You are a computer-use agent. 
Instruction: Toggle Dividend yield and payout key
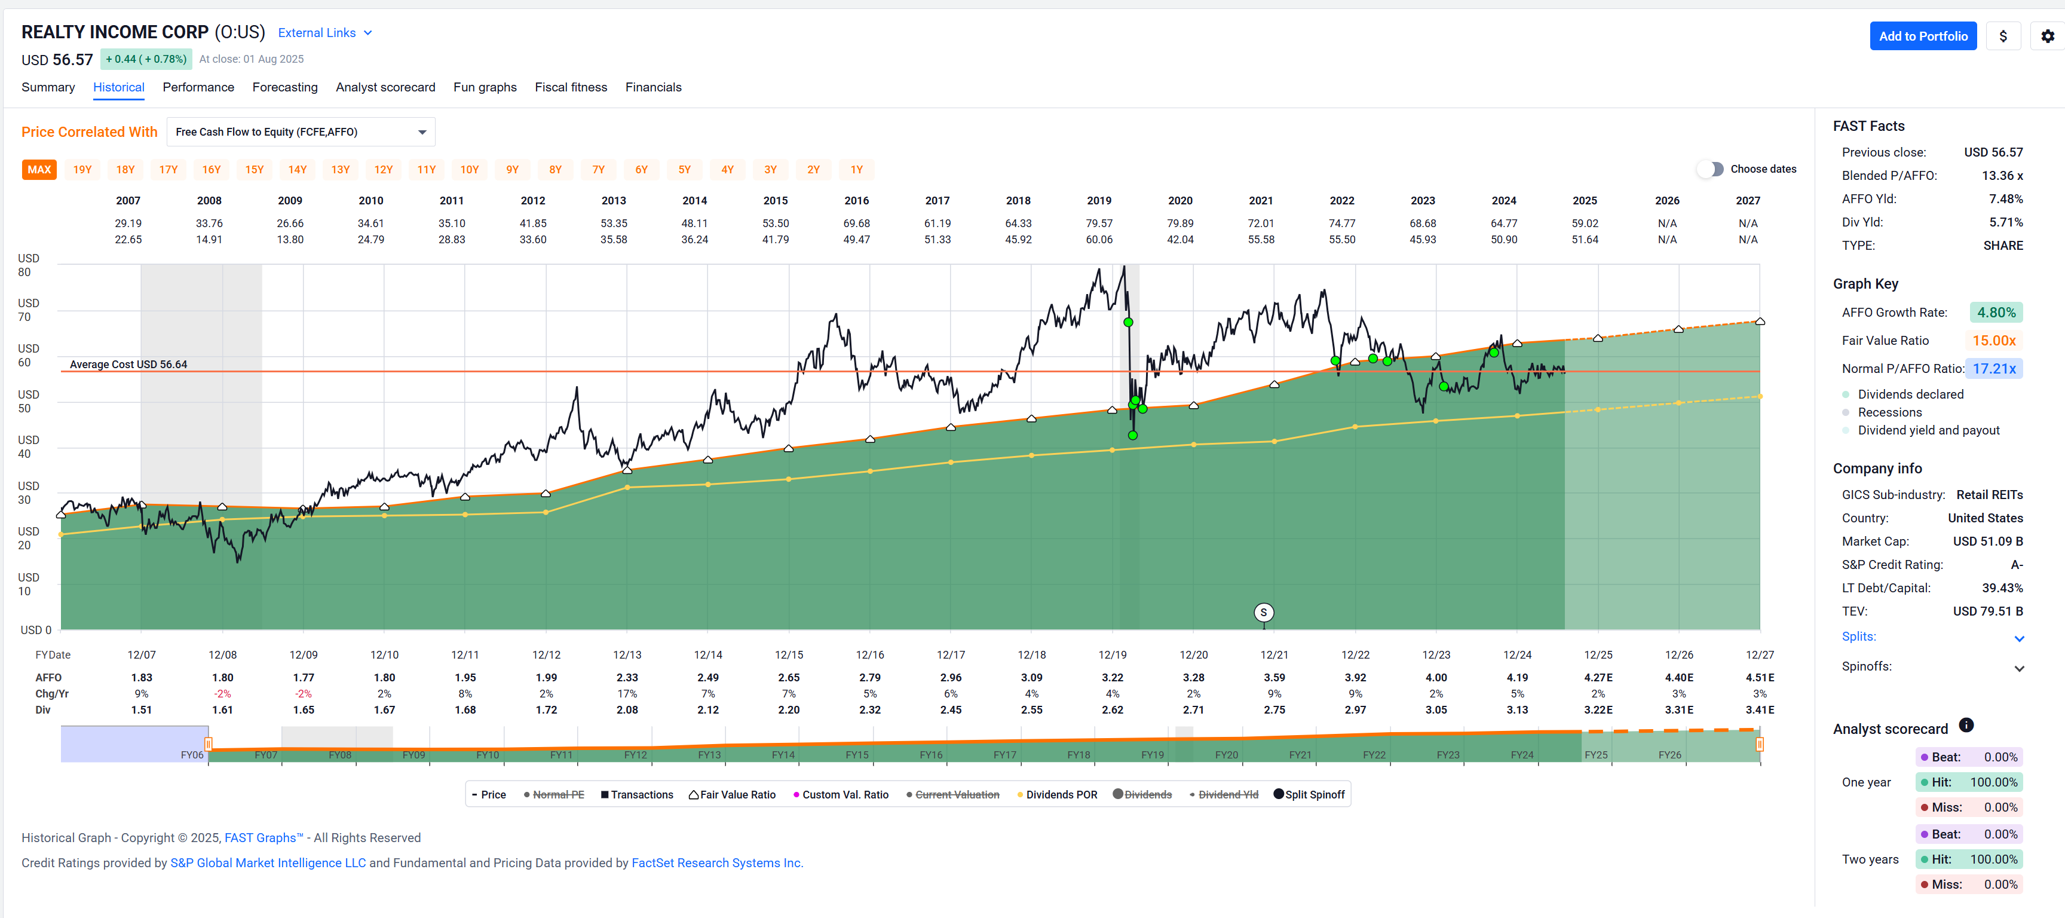click(1920, 430)
